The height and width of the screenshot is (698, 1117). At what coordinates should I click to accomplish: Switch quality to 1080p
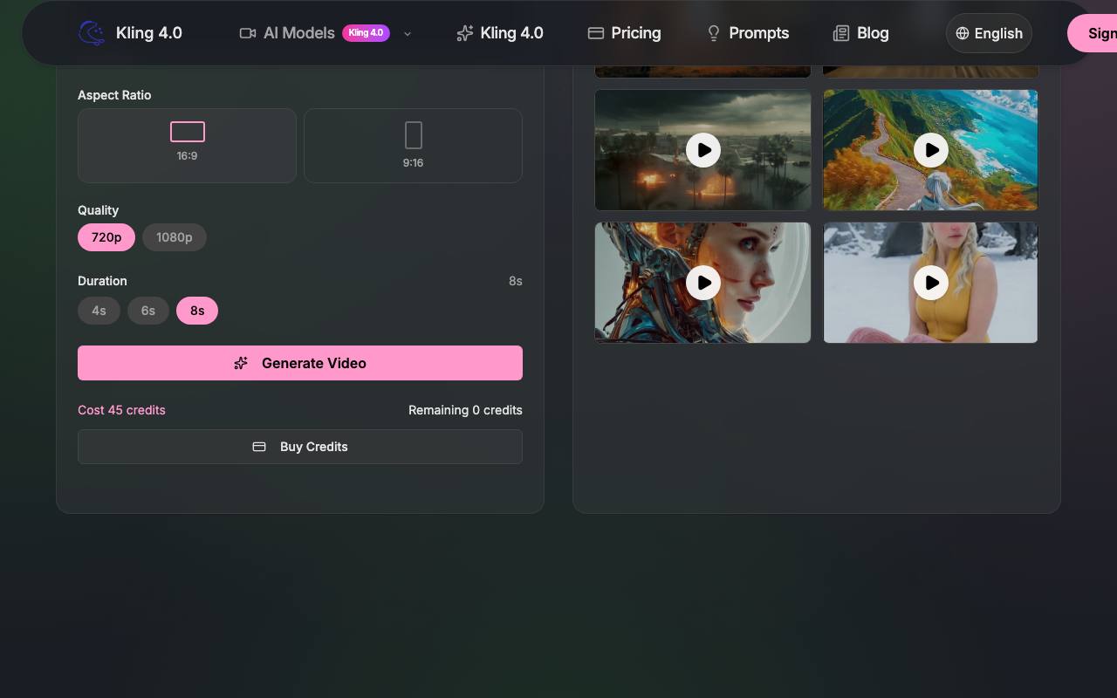tap(175, 237)
